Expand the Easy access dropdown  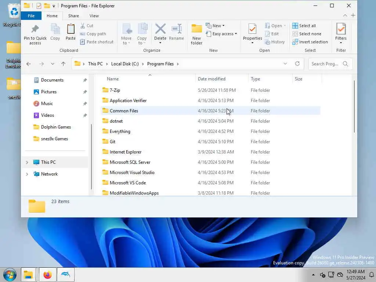236,34
